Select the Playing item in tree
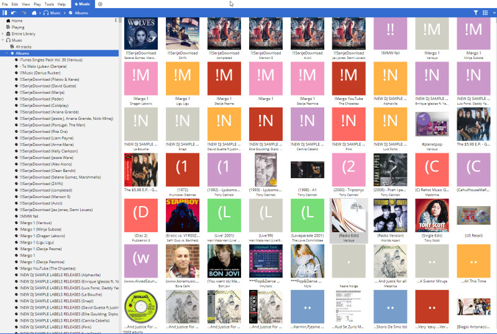The image size is (497, 334). coord(17,27)
